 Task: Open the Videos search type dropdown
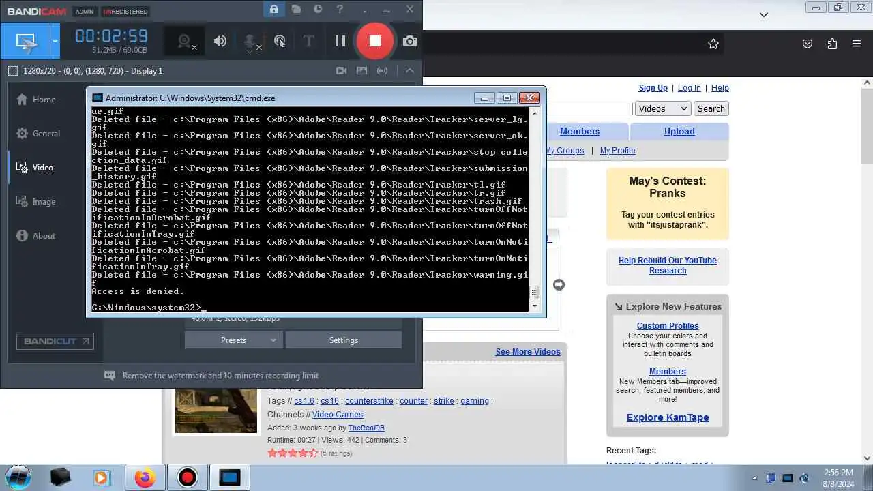coord(664,109)
